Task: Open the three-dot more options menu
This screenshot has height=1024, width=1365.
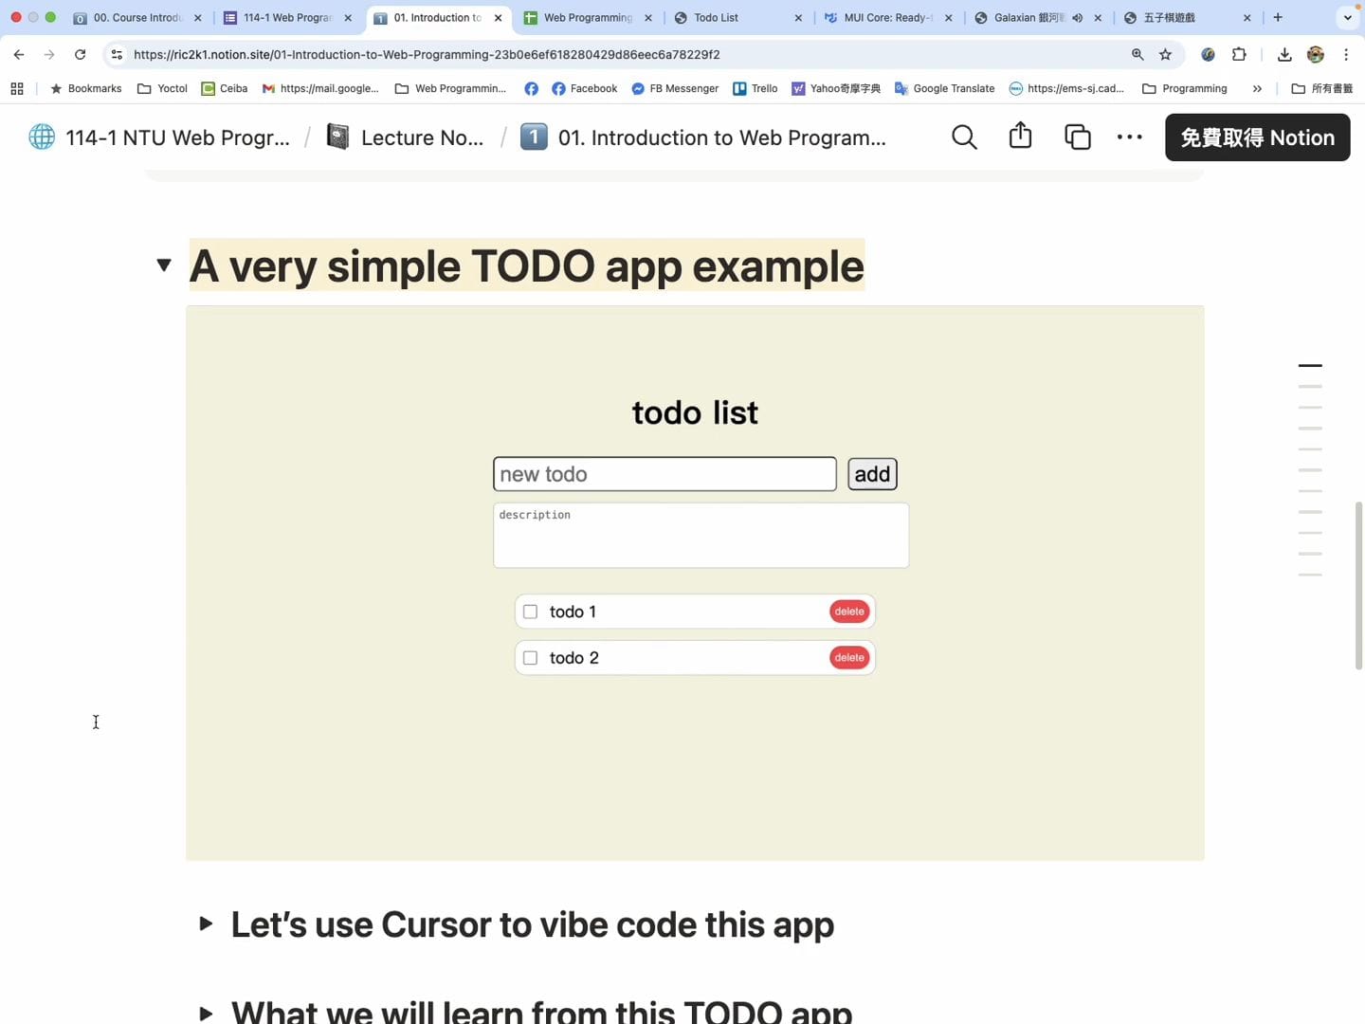Action: (x=1129, y=137)
